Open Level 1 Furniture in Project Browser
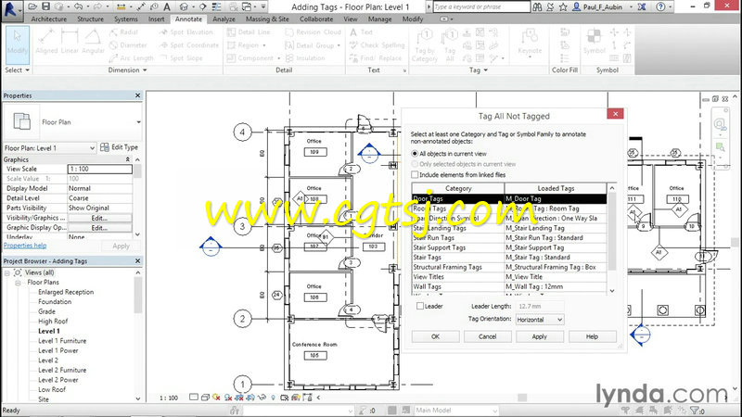 (62, 341)
